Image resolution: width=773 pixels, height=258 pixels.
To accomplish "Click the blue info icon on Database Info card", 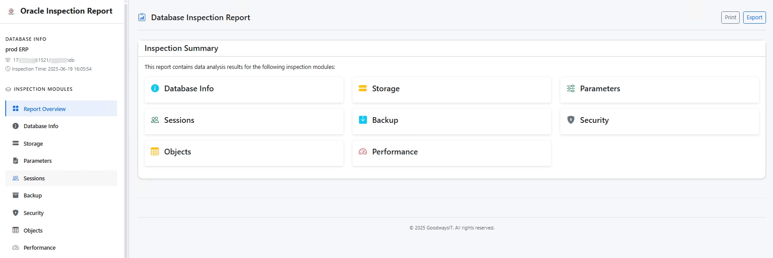I will pyautogui.click(x=155, y=88).
